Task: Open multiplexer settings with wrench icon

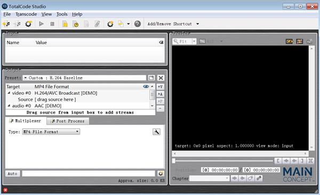Action: click(x=156, y=132)
